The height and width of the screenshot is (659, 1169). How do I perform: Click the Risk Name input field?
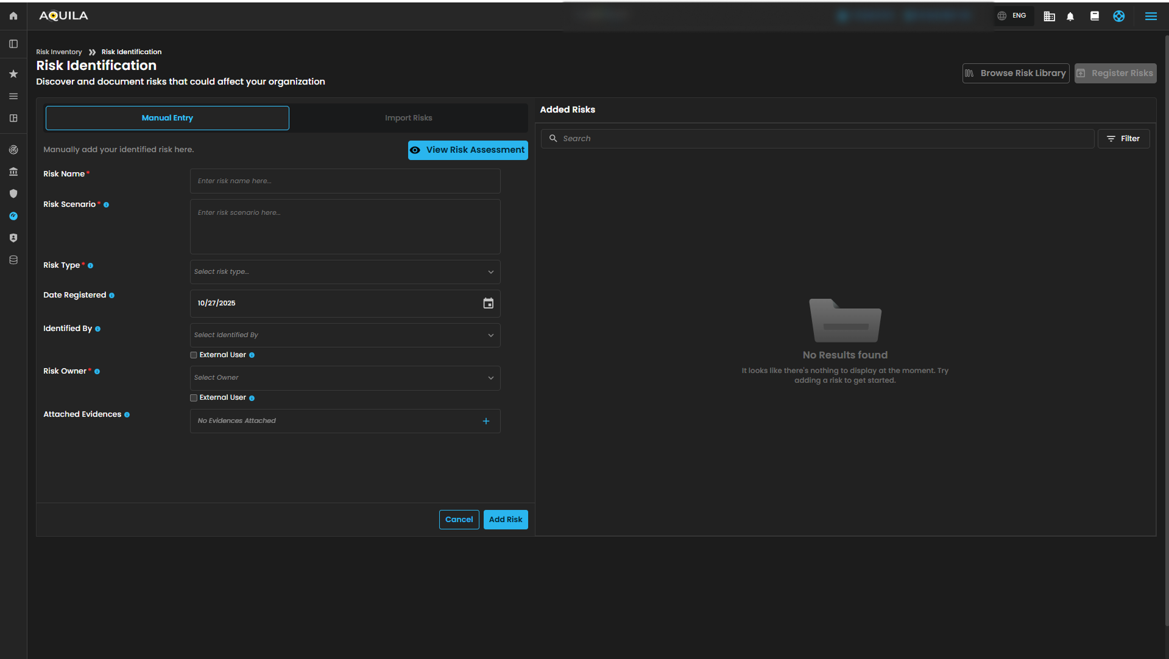click(345, 181)
